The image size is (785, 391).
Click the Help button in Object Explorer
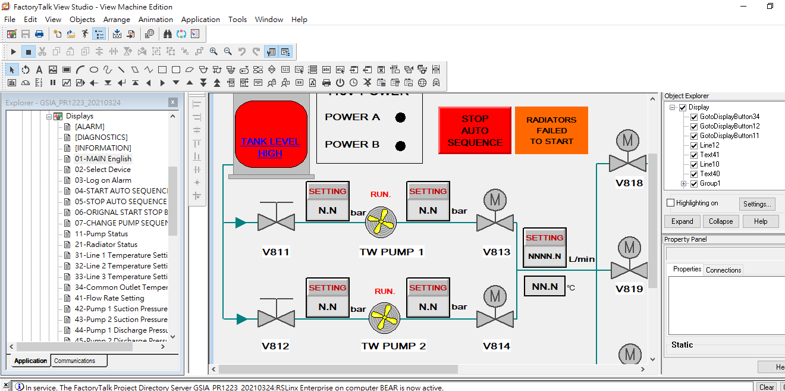point(761,221)
